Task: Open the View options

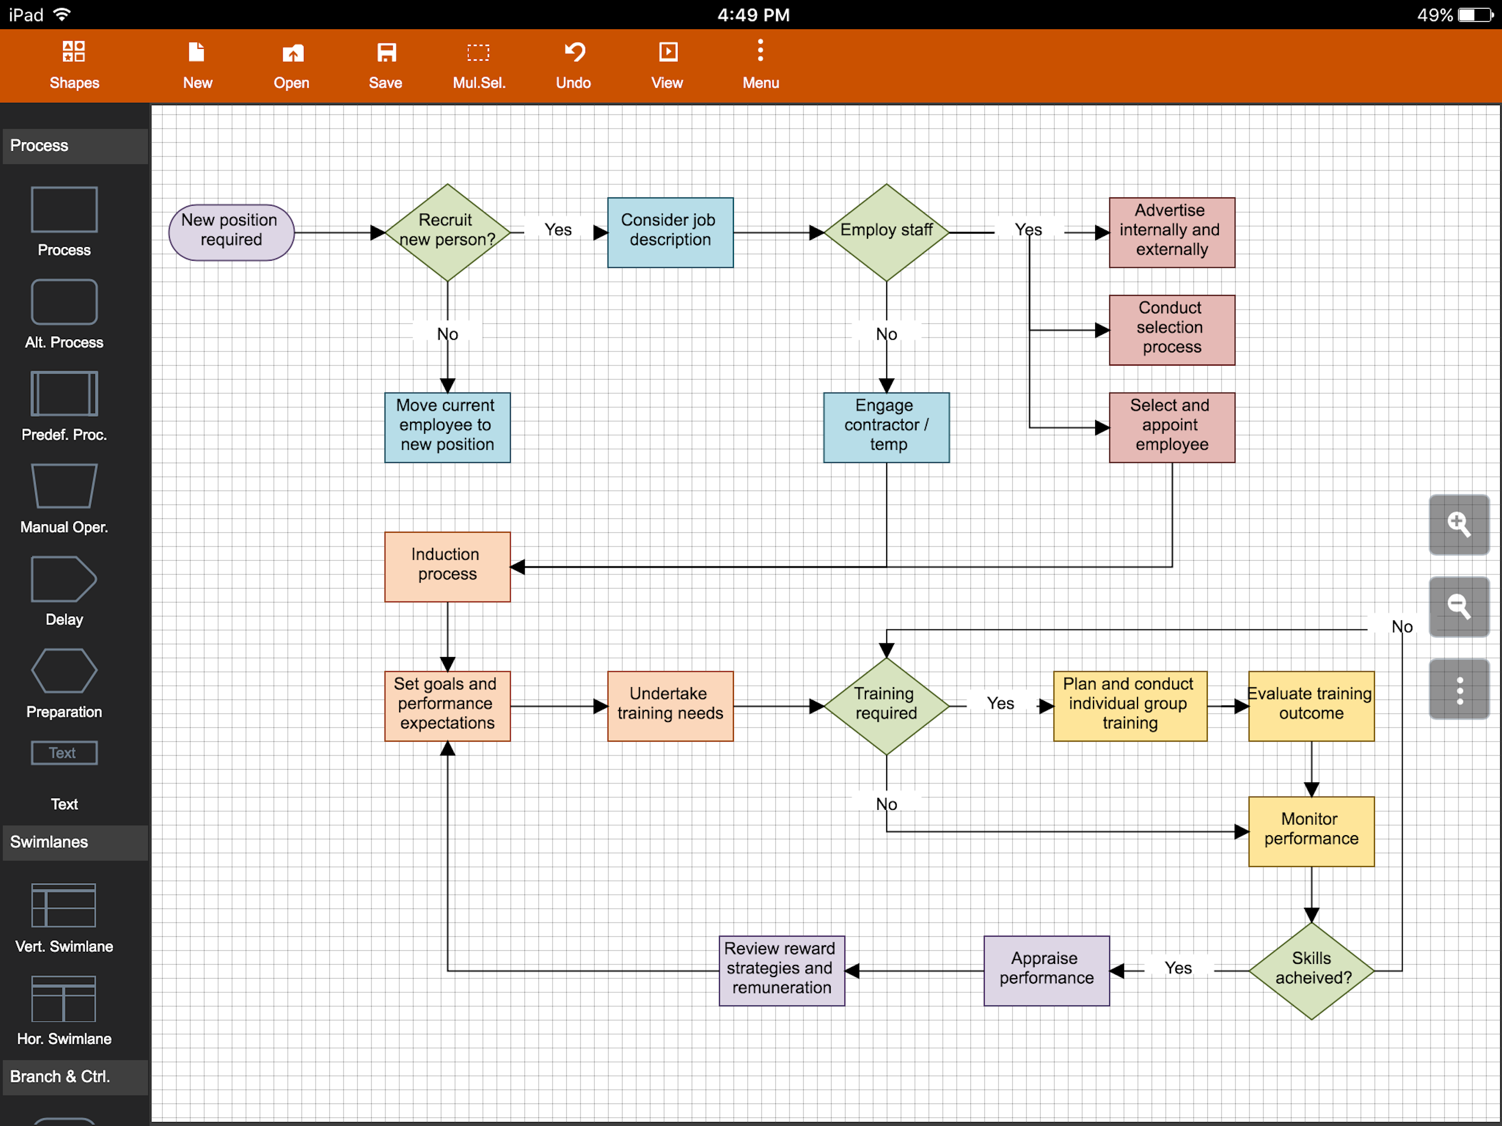Action: [x=667, y=64]
